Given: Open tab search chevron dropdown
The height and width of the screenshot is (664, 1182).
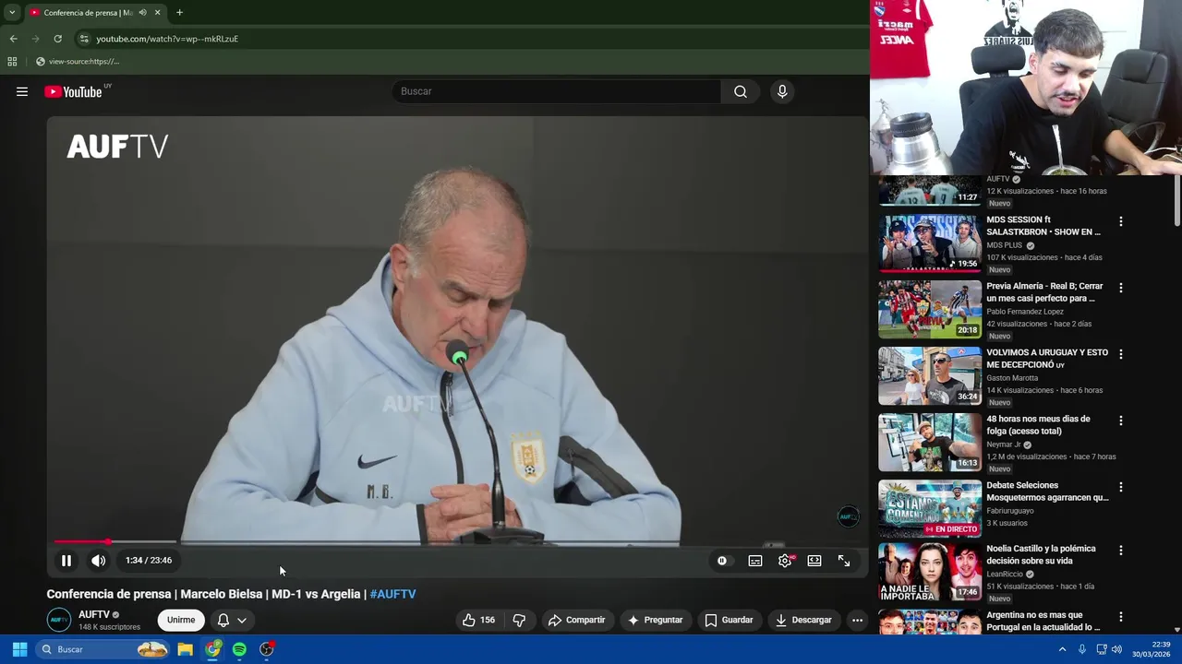Looking at the screenshot, I should [12, 13].
